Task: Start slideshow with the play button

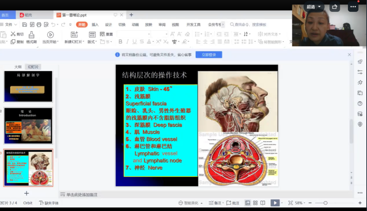Action: click(x=275, y=203)
